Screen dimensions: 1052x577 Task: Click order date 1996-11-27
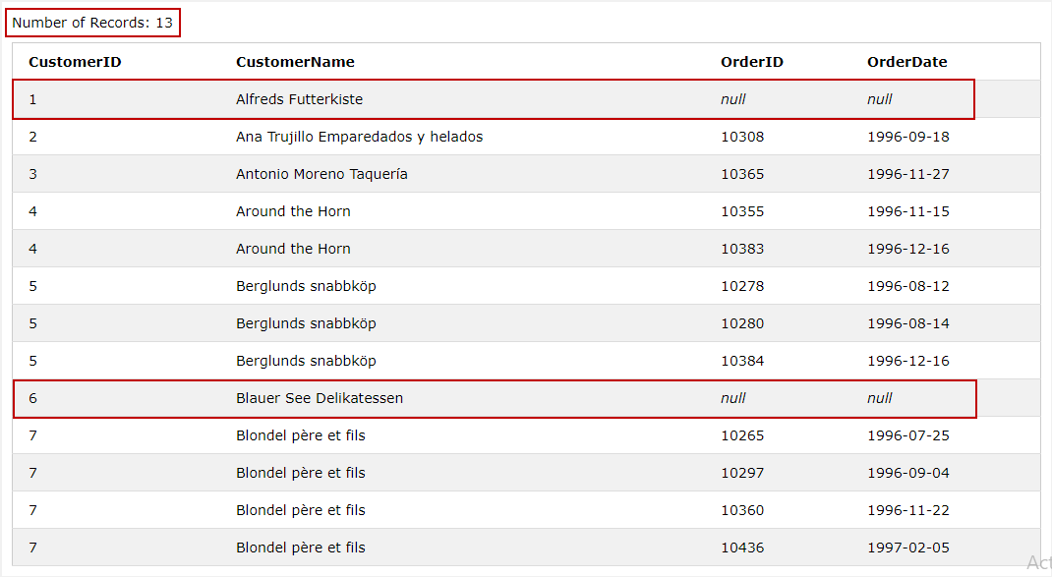[x=907, y=174]
